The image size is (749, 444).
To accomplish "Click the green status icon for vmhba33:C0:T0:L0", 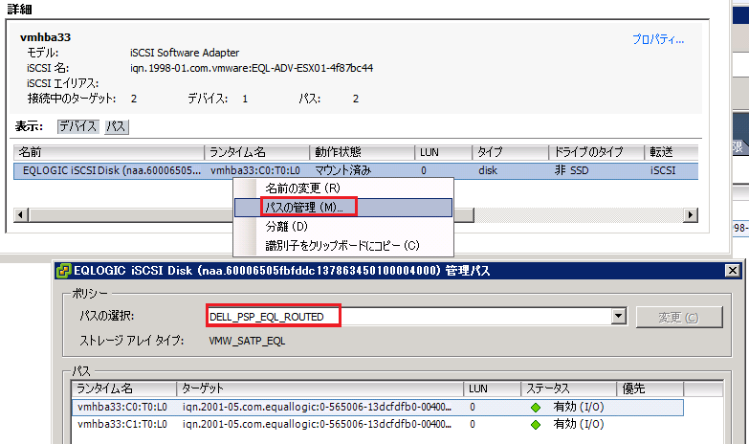I will pos(536,408).
